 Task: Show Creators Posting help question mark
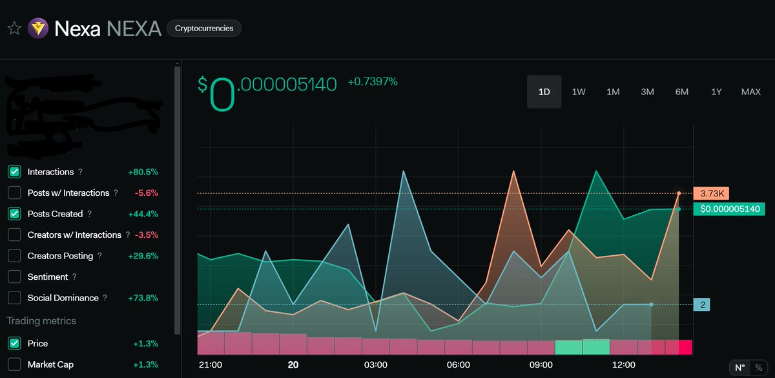tap(99, 257)
